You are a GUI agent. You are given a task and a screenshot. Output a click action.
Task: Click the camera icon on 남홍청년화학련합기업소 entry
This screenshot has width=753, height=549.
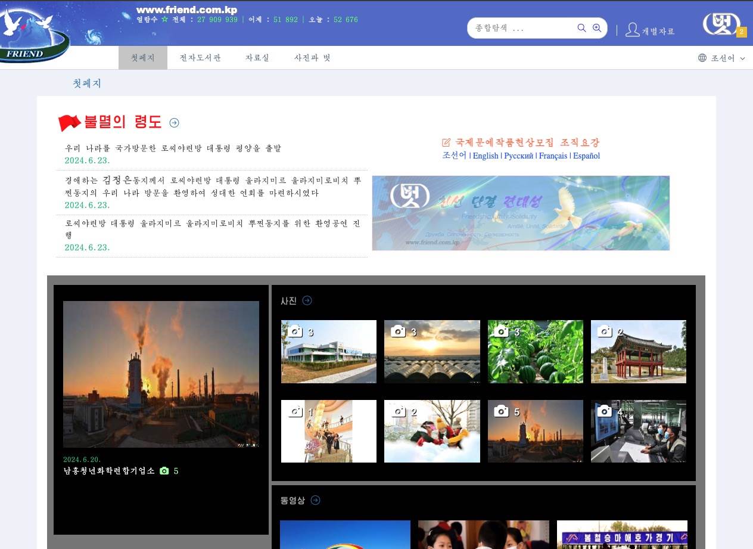point(164,470)
